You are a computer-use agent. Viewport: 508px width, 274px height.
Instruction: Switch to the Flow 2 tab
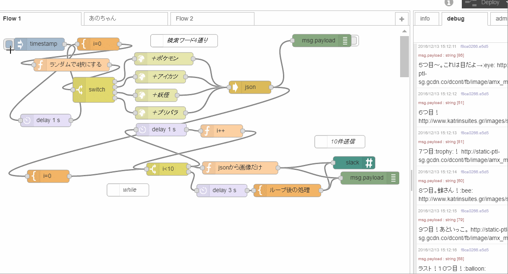click(212, 19)
